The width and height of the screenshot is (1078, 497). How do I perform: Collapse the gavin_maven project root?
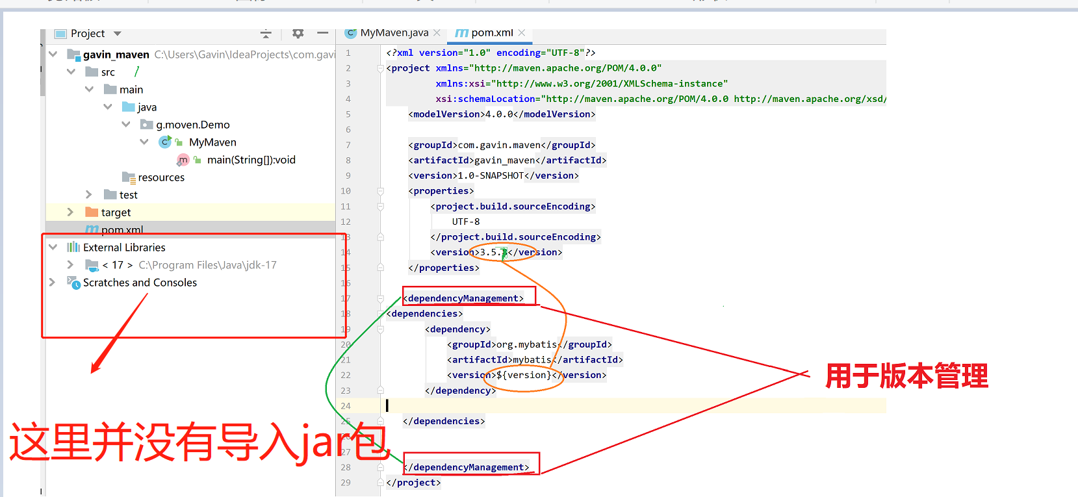pos(53,54)
